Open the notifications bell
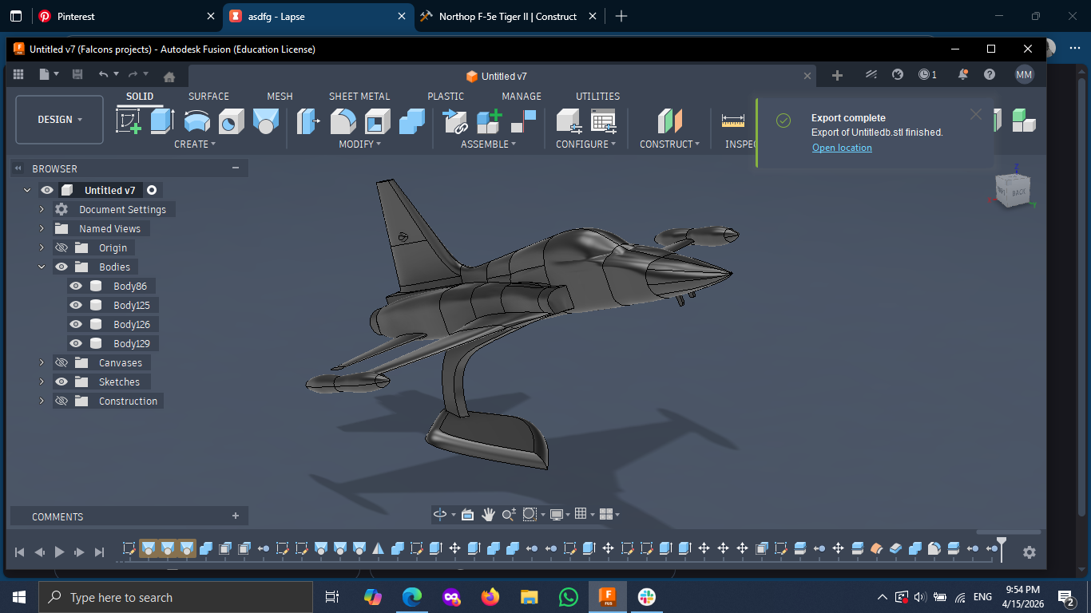The image size is (1091, 613). (x=963, y=74)
